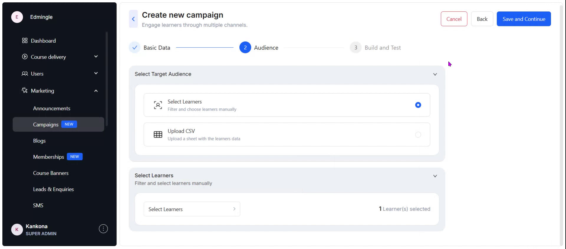Image resolution: width=566 pixels, height=249 pixels.
Task: Click the '1 Learner(s) selected' text
Action: pyautogui.click(x=404, y=209)
